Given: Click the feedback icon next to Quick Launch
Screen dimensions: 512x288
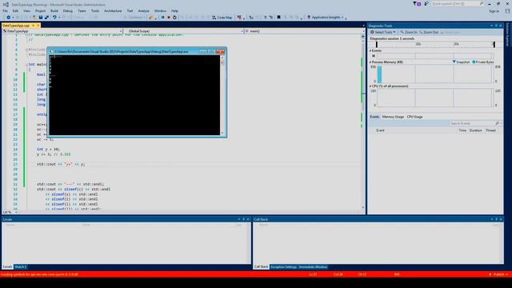Looking at the screenshot, I should click(426, 3).
